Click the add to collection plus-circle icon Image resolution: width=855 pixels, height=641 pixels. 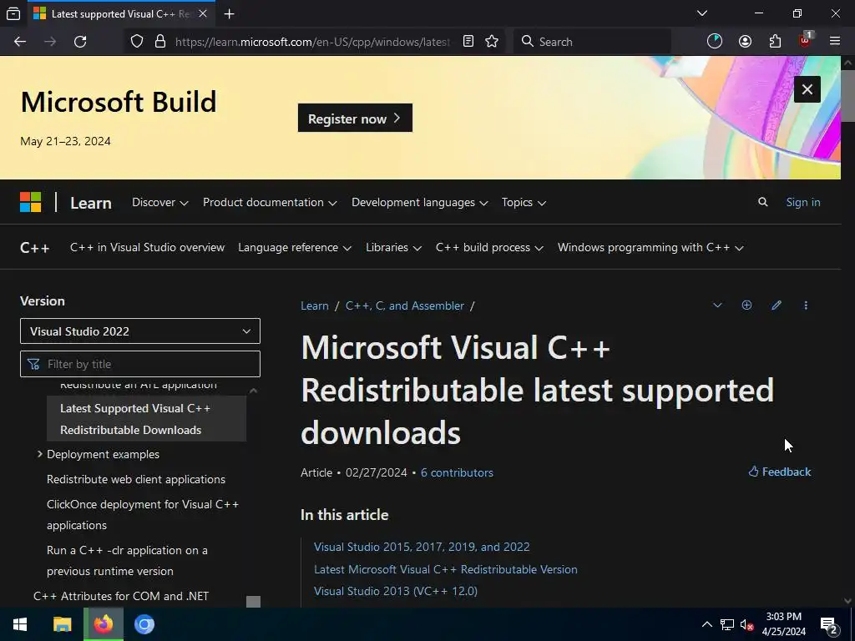coord(746,305)
